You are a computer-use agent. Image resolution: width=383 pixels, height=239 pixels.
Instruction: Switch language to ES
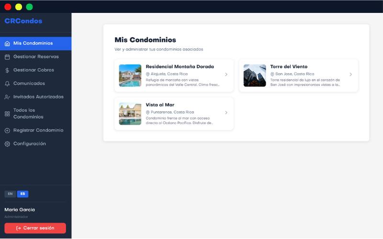click(23, 194)
